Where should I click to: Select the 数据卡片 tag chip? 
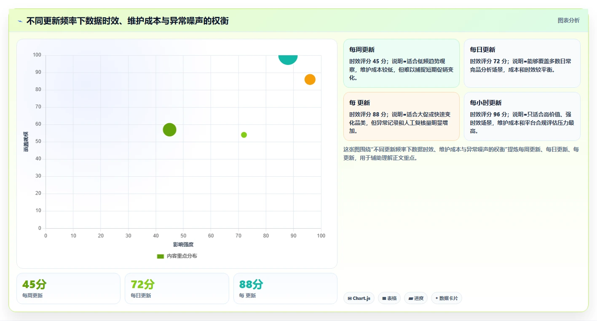point(447,298)
